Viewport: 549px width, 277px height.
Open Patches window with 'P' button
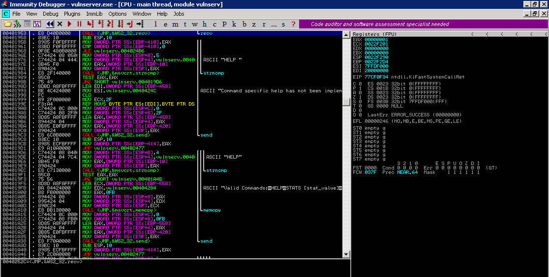pos(224,24)
